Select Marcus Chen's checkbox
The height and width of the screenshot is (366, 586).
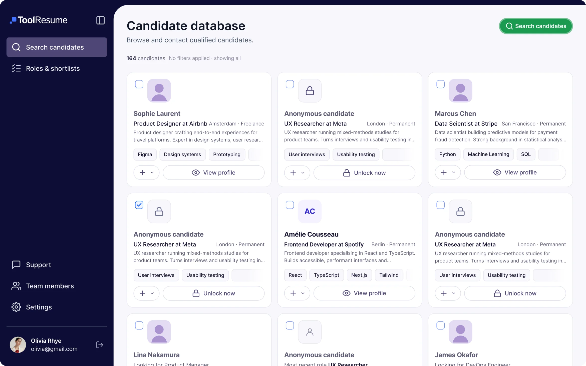440,84
